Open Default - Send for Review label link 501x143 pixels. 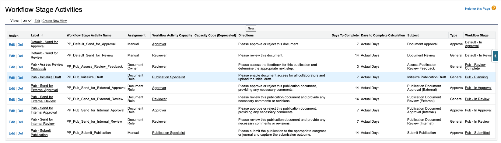click(x=44, y=55)
